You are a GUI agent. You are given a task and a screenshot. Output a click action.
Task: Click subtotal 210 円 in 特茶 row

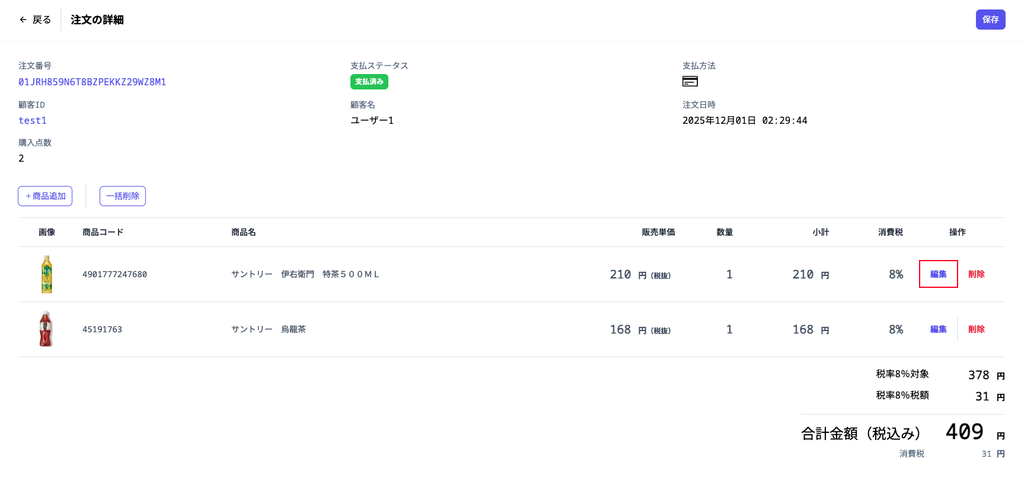[x=811, y=274]
